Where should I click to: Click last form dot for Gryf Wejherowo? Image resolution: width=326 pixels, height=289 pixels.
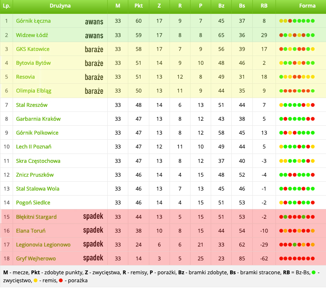pos(313,259)
